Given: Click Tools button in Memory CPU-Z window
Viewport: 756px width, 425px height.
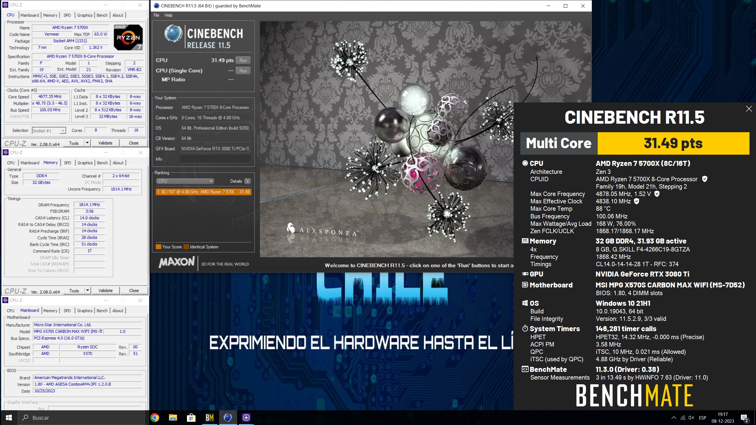Looking at the screenshot, I should pyautogui.click(x=74, y=291).
